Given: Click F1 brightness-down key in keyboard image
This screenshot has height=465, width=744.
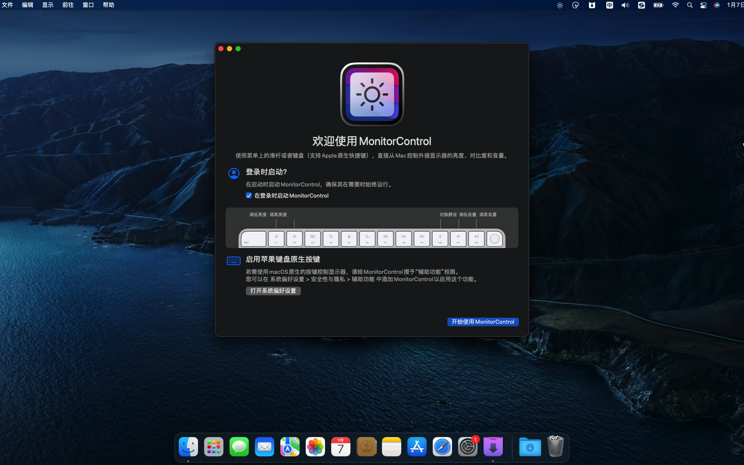Looking at the screenshot, I should tap(276, 239).
